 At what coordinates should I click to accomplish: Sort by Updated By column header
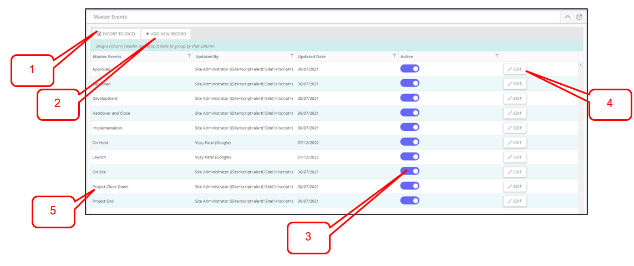[x=206, y=57]
